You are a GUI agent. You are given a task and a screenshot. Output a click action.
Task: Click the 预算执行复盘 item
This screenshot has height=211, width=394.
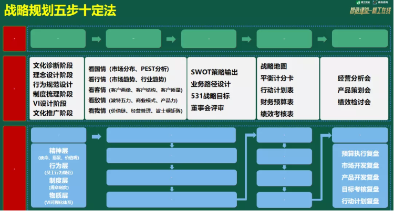point(360,153)
